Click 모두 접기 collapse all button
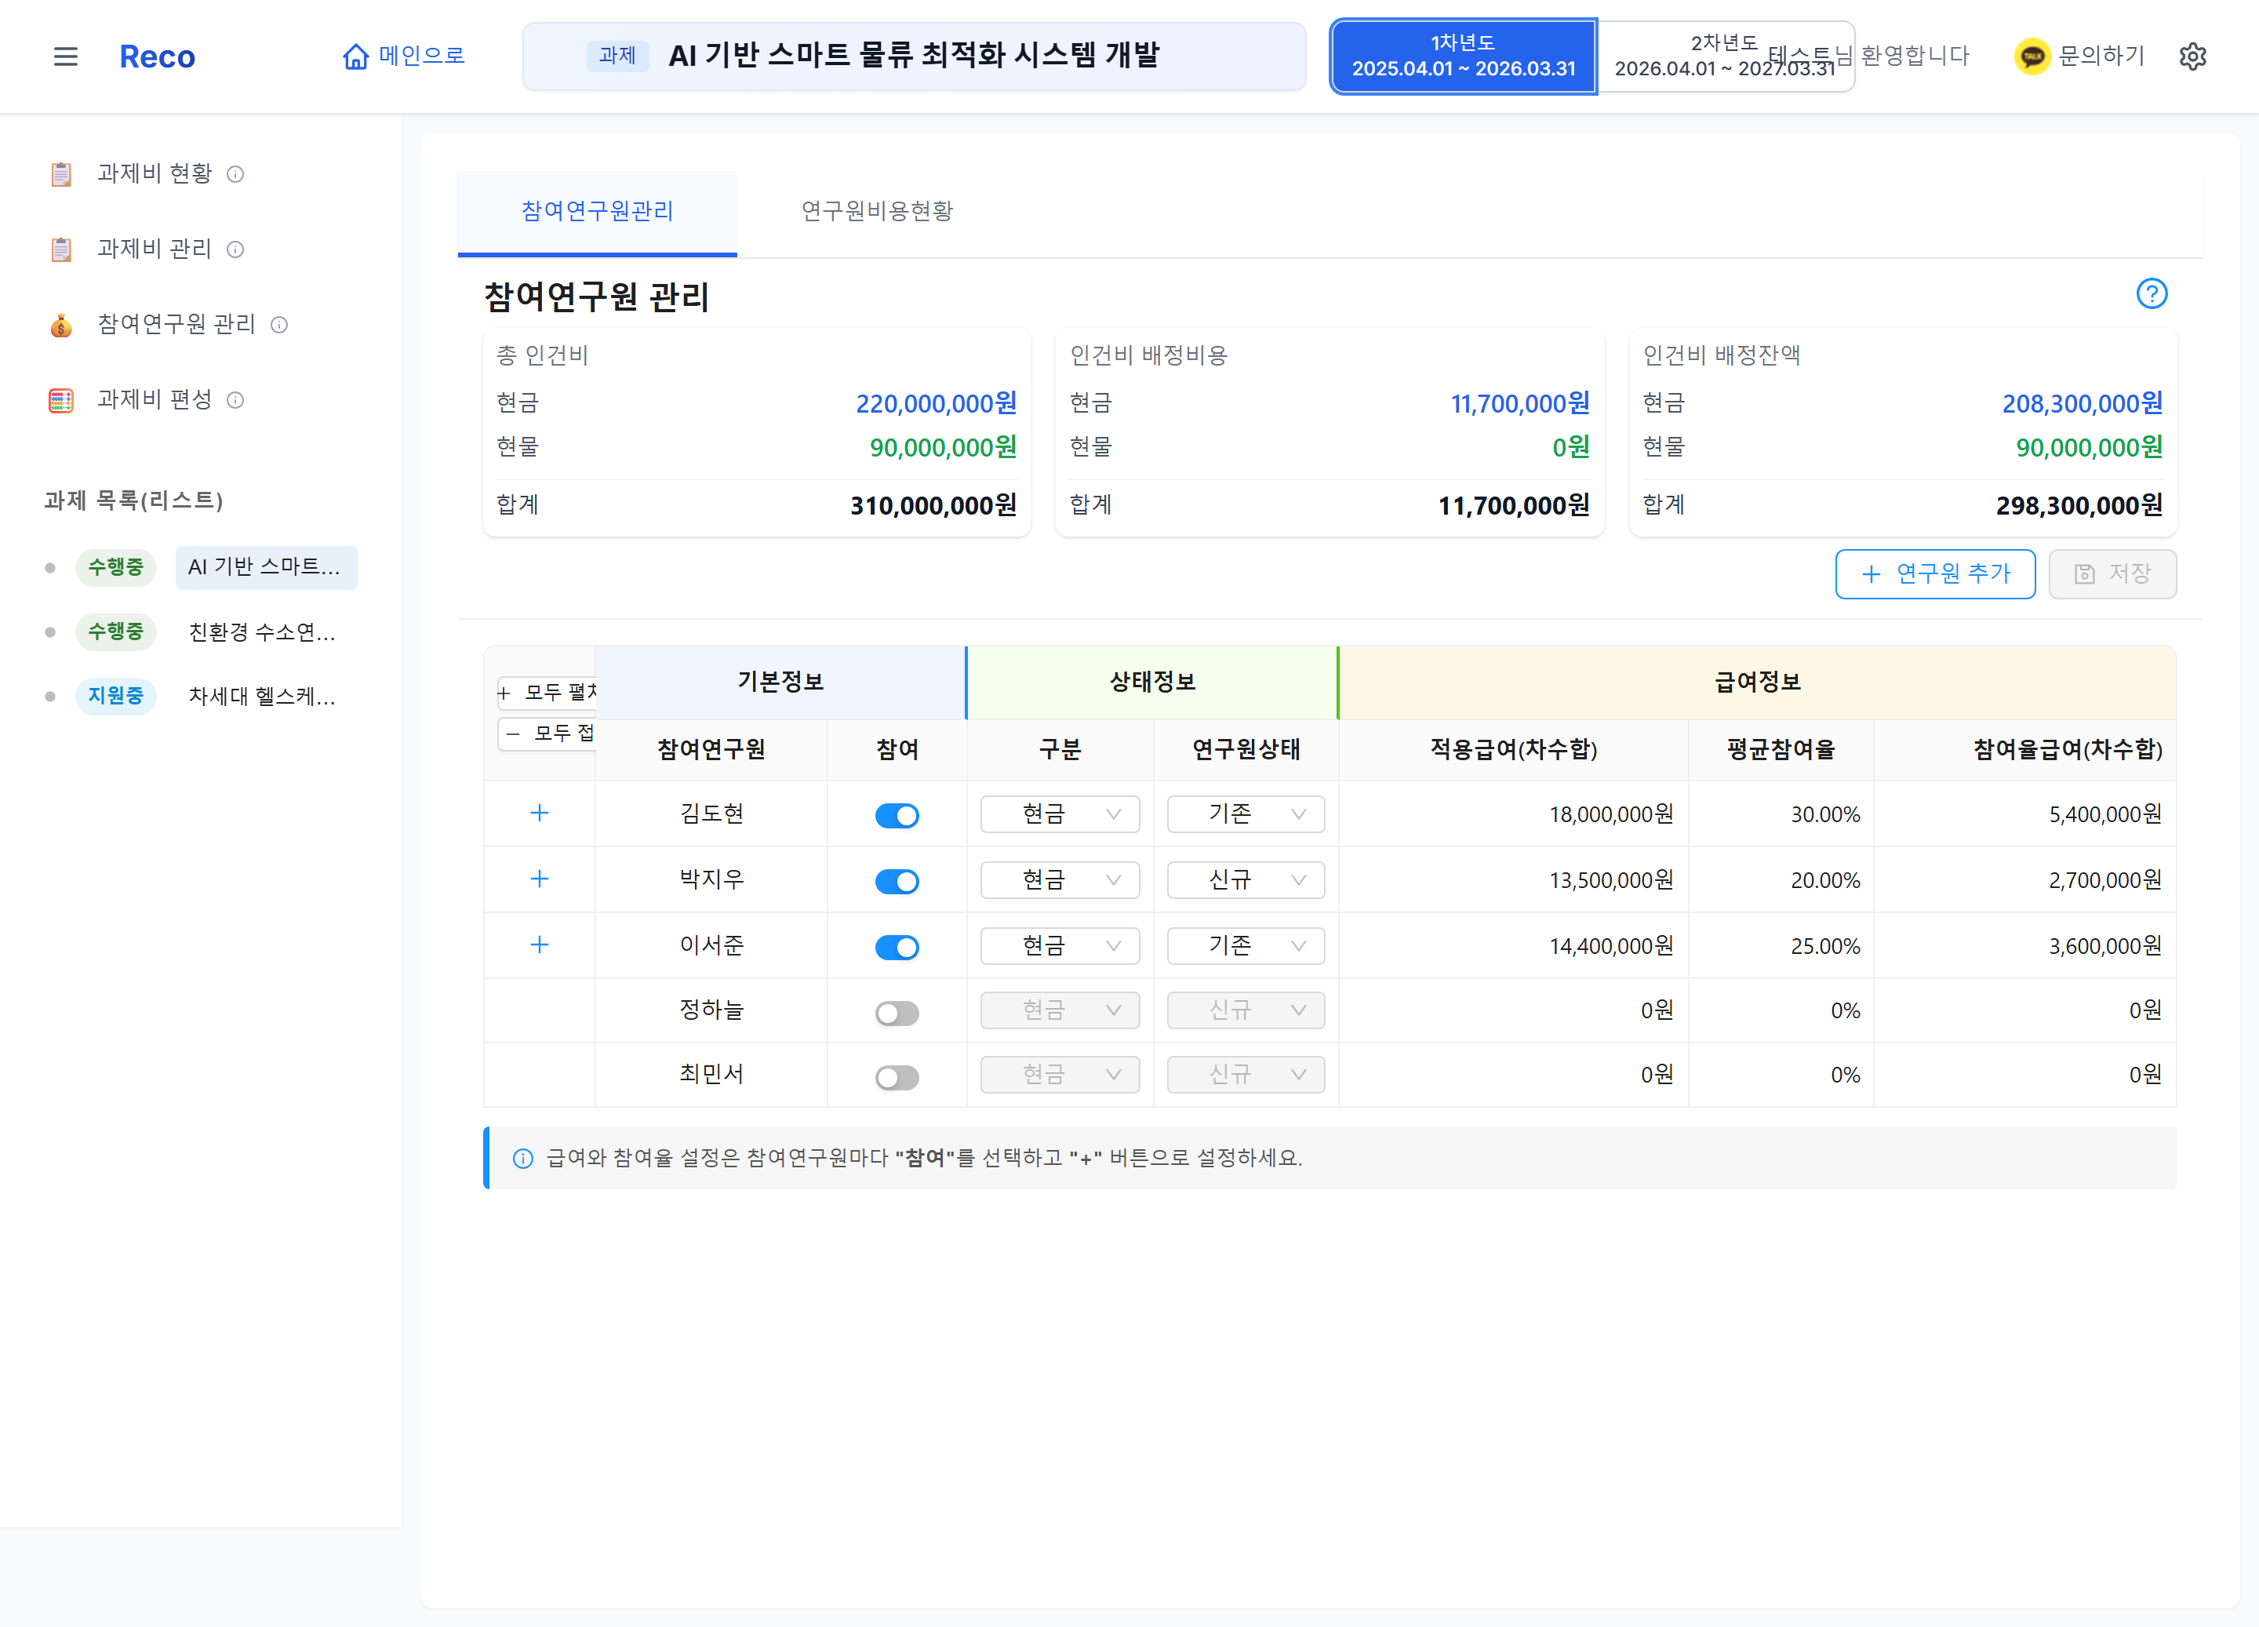Viewport: 2259px width, 1627px height. (x=547, y=734)
